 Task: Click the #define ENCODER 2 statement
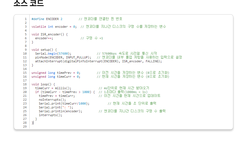pos(47,19)
